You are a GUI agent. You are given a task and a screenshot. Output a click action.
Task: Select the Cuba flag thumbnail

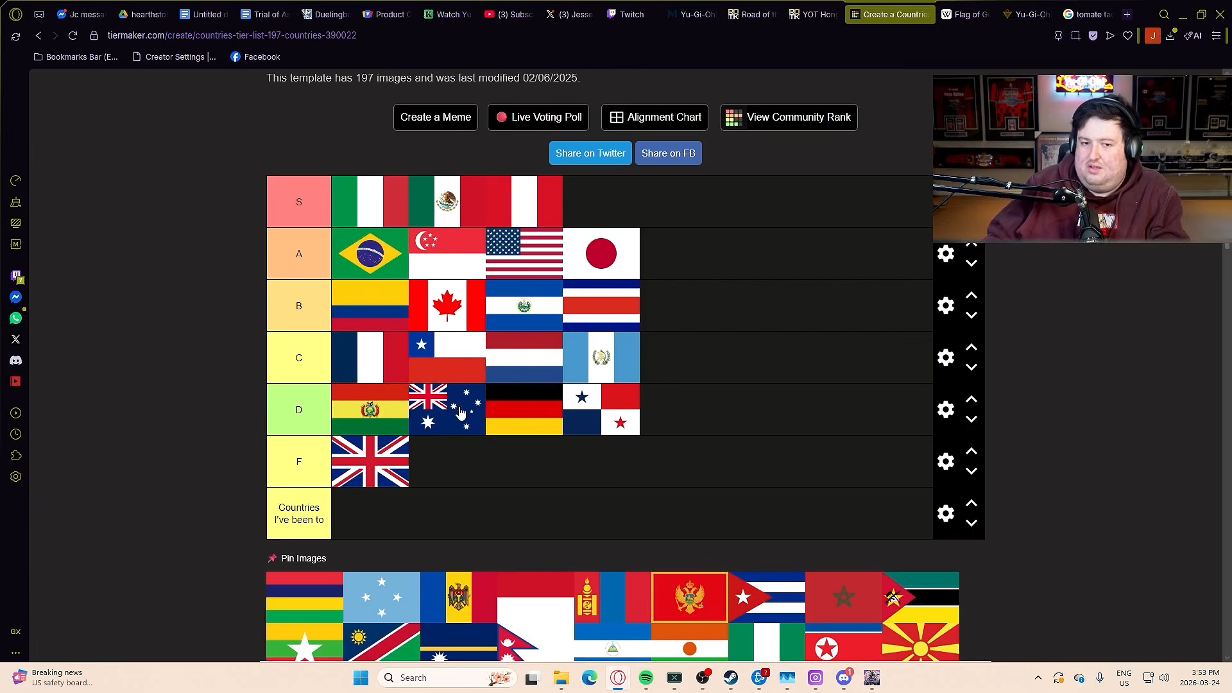pos(767,597)
